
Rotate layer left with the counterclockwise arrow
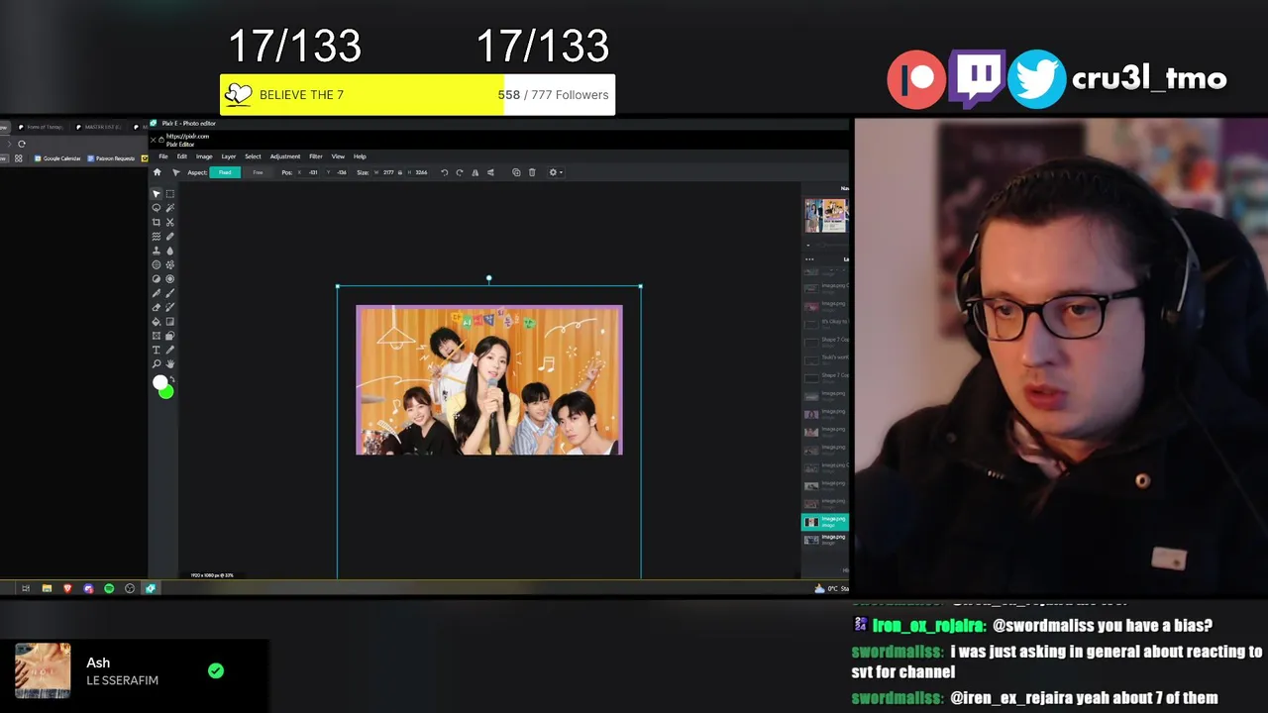(444, 172)
